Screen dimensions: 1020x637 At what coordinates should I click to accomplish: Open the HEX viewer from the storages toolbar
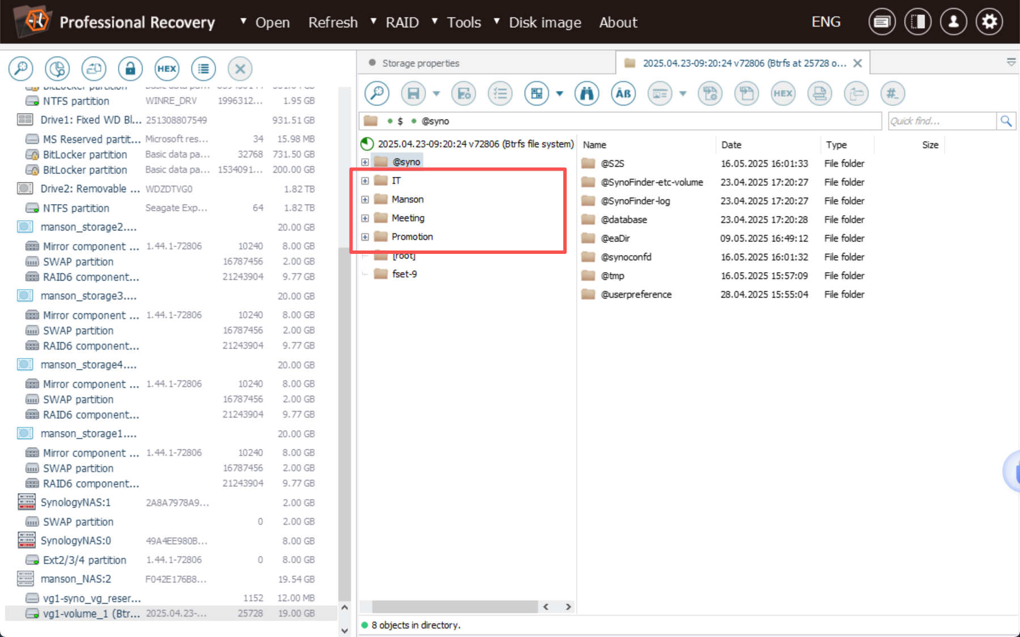coord(167,69)
